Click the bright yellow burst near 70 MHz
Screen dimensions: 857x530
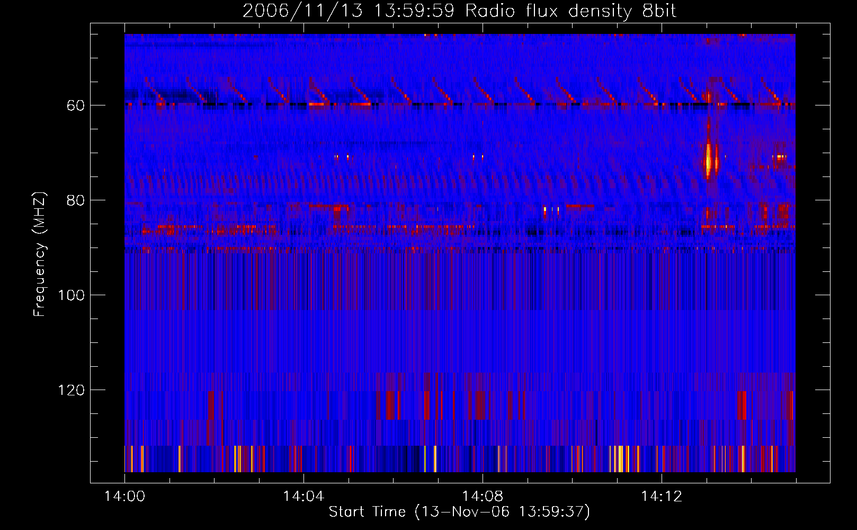708,160
